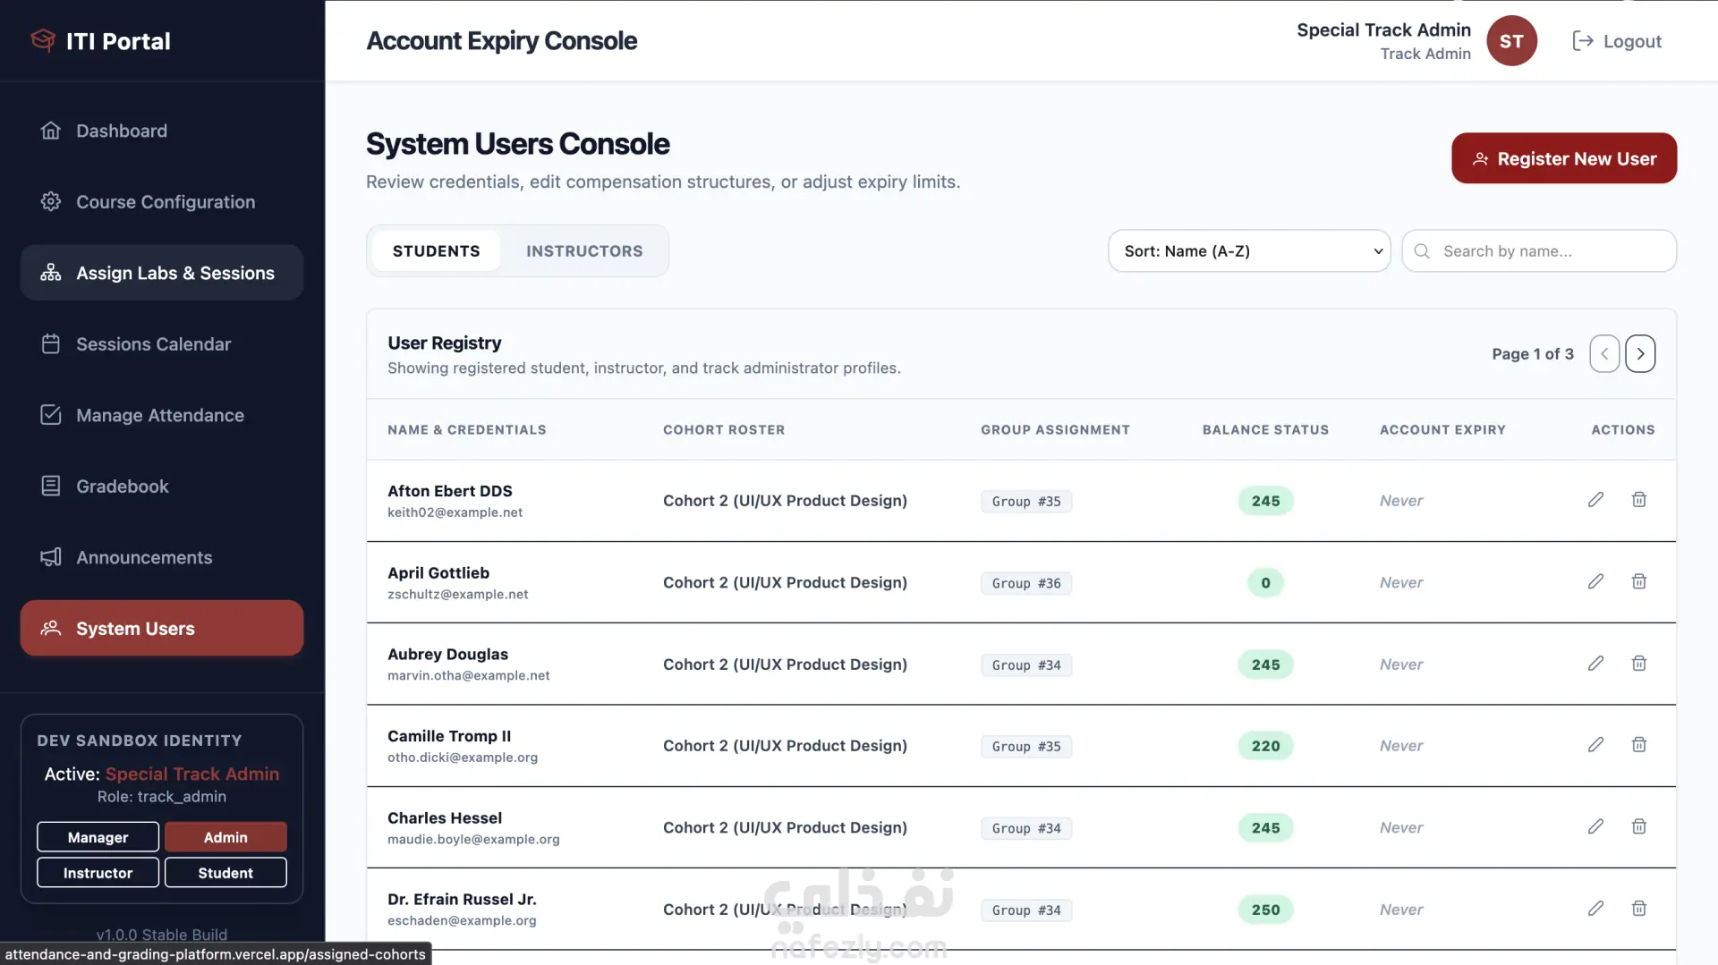This screenshot has width=1718, height=965.
Task: Click the email otho.dicki@example.org
Action: [x=463, y=758]
